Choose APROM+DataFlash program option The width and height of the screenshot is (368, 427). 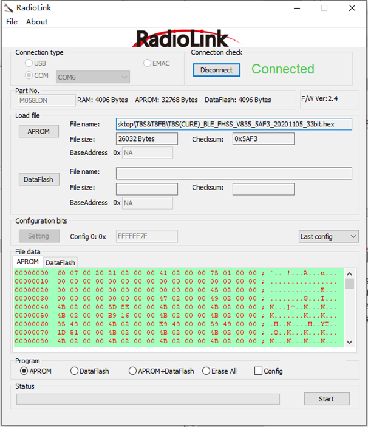133,371
